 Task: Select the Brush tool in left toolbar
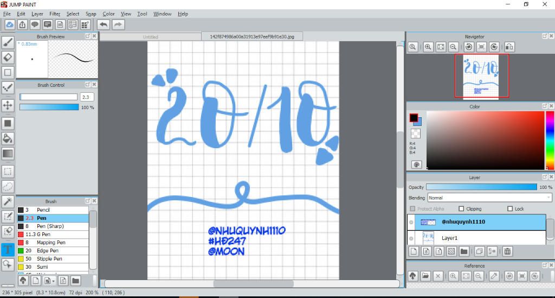8,42
